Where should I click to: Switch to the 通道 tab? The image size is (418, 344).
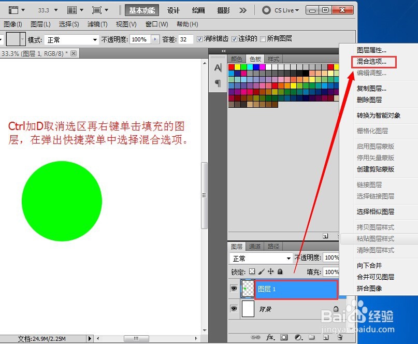pos(254,246)
